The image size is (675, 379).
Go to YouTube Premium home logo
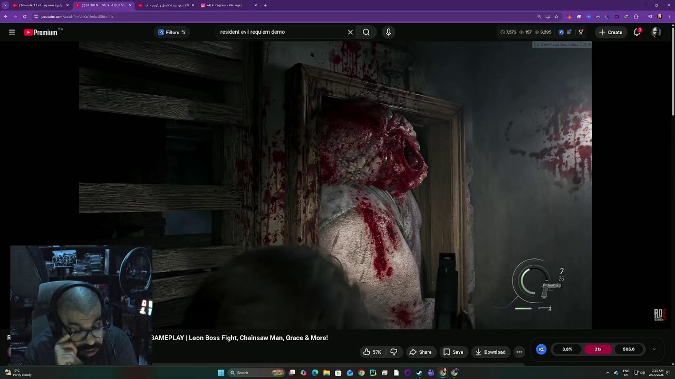point(40,32)
